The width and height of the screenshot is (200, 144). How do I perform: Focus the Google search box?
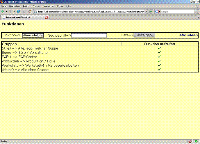click(x=177, y=12)
